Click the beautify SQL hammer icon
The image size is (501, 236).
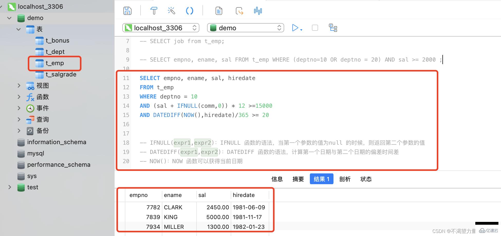point(153,11)
